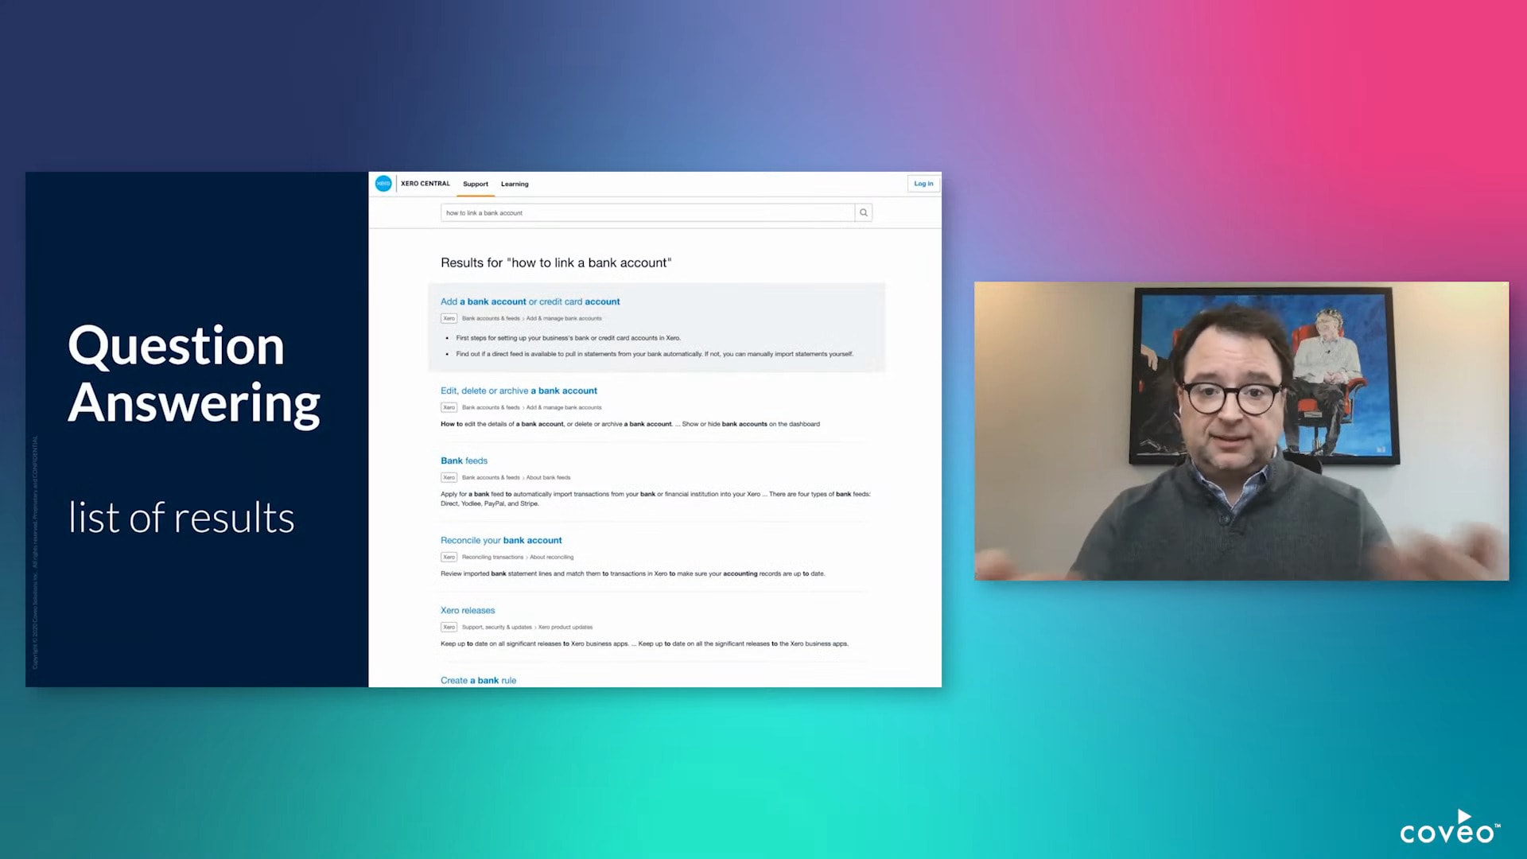The height and width of the screenshot is (859, 1527).
Task: Click 'Xero product updates' breadcrumb
Action: (x=565, y=627)
